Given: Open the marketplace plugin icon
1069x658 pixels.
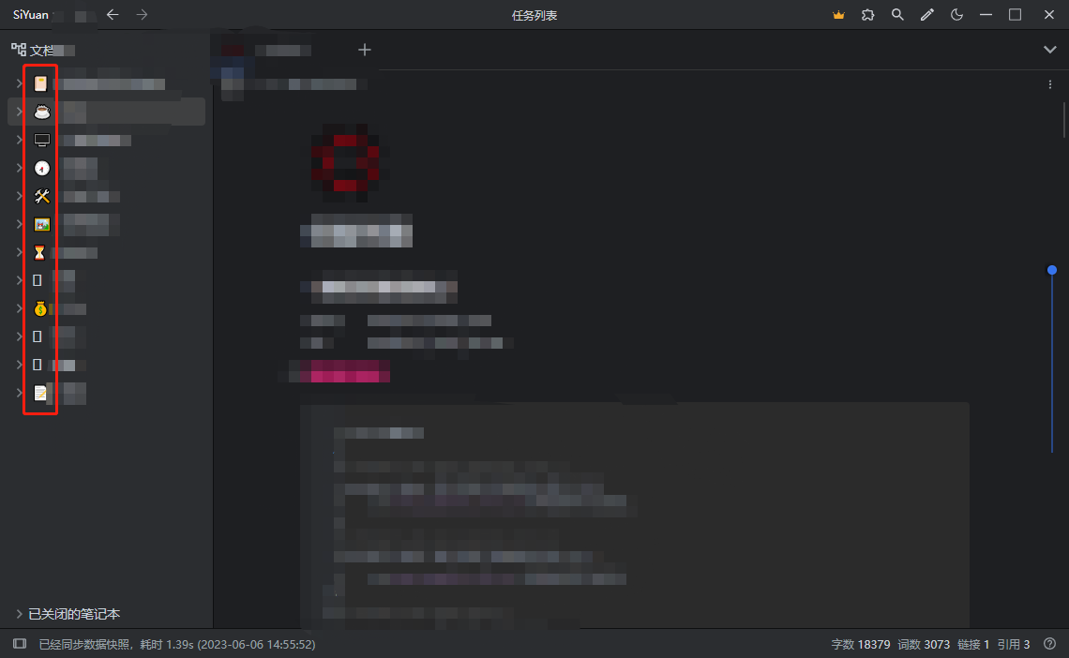Looking at the screenshot, I should (867, 15).
